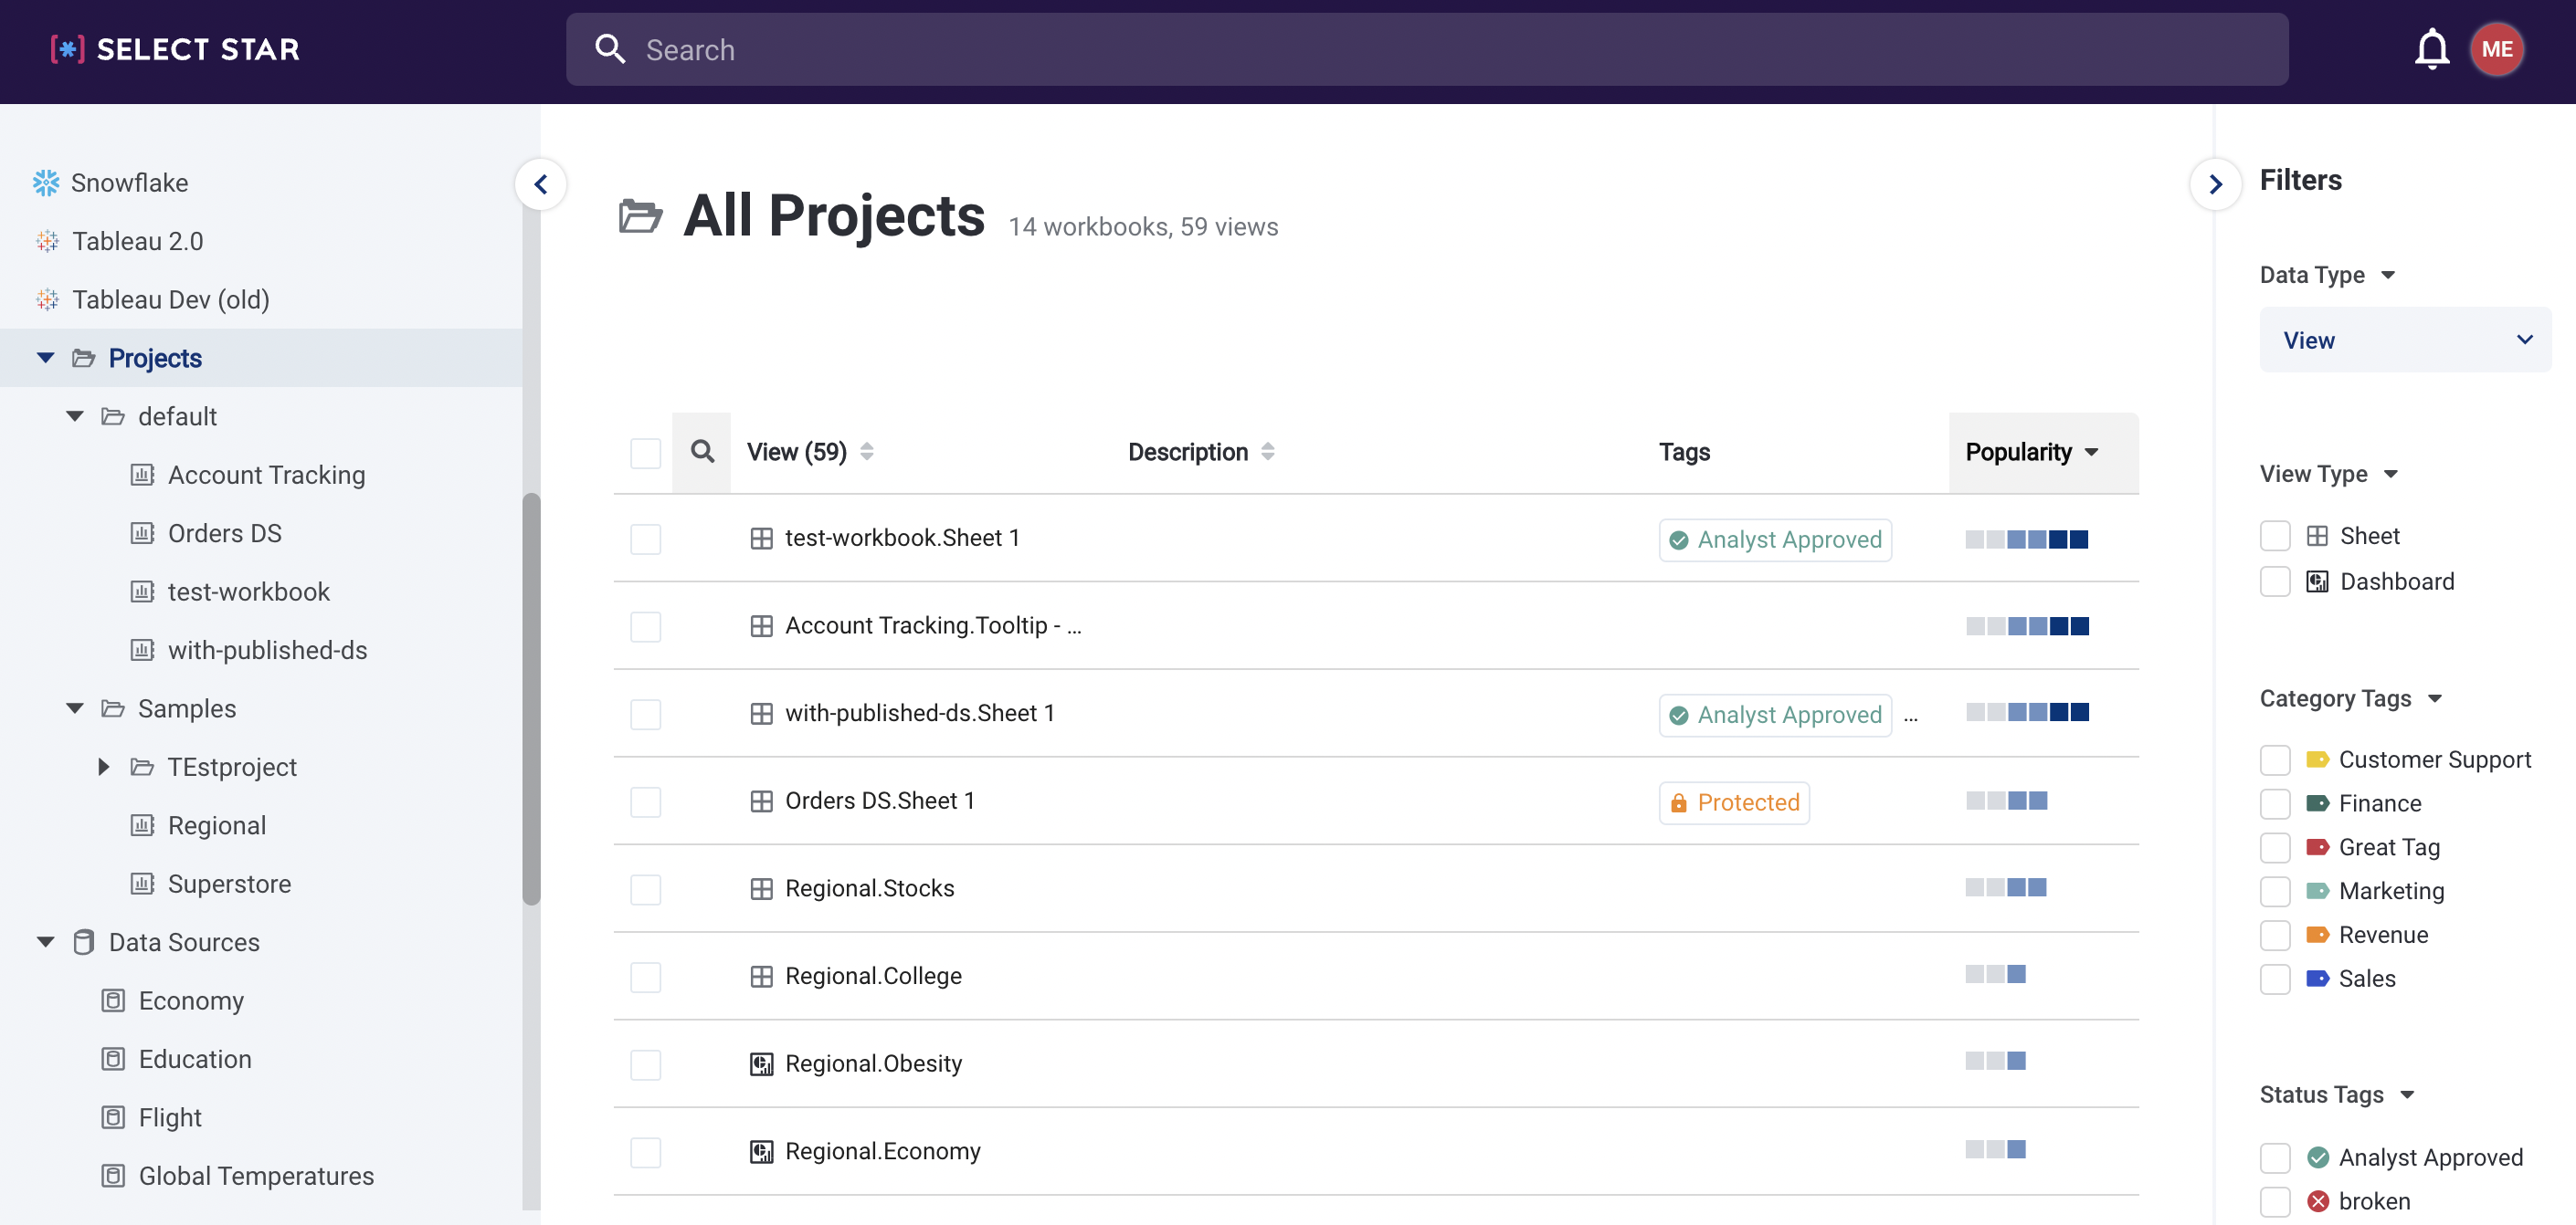2576x1225 pixels.
Task: Check the Sales category tag checkbox
Action: pyautogui.click(x=2274, y=979)
